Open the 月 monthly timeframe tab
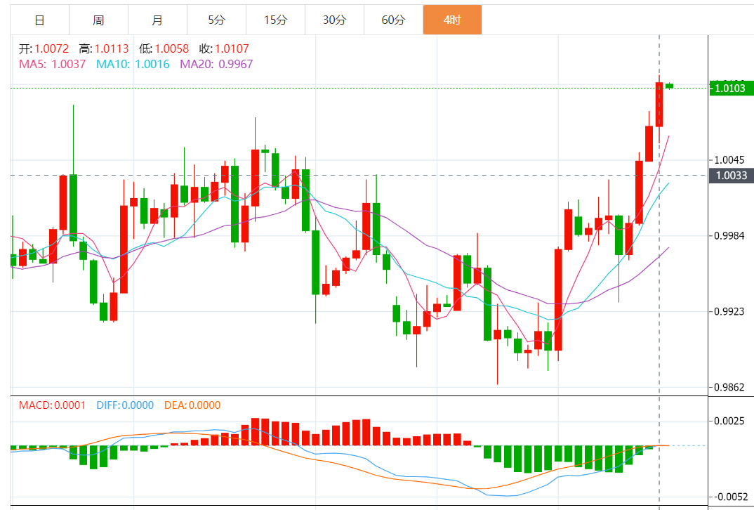Screen dimensions: 754x510 158,20
